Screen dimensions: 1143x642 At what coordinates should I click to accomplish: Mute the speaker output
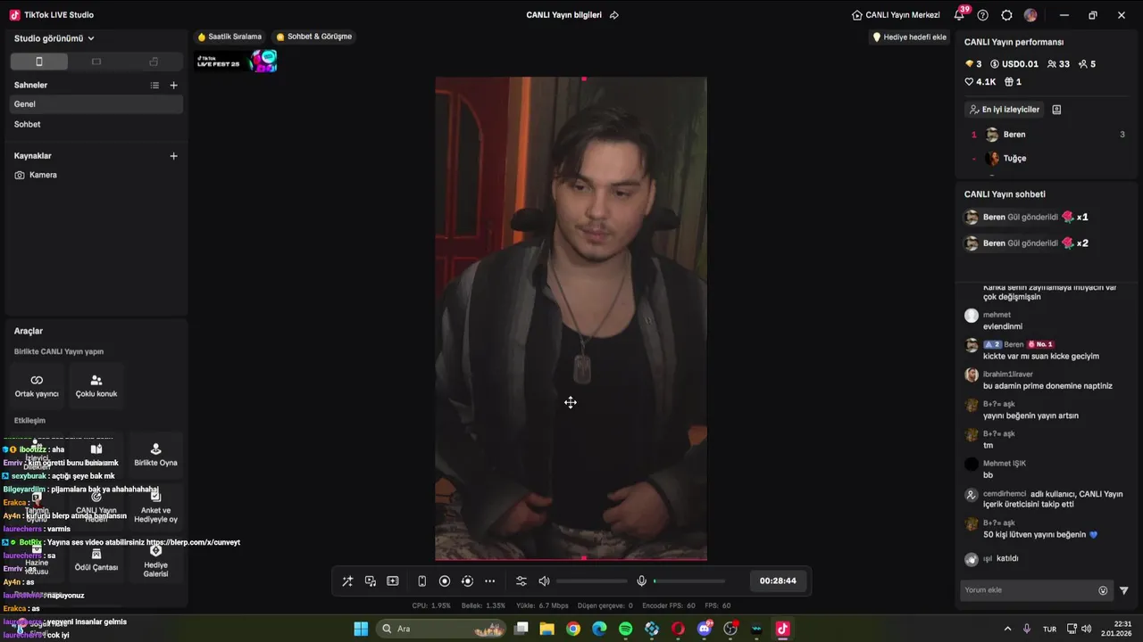(544, 581)
